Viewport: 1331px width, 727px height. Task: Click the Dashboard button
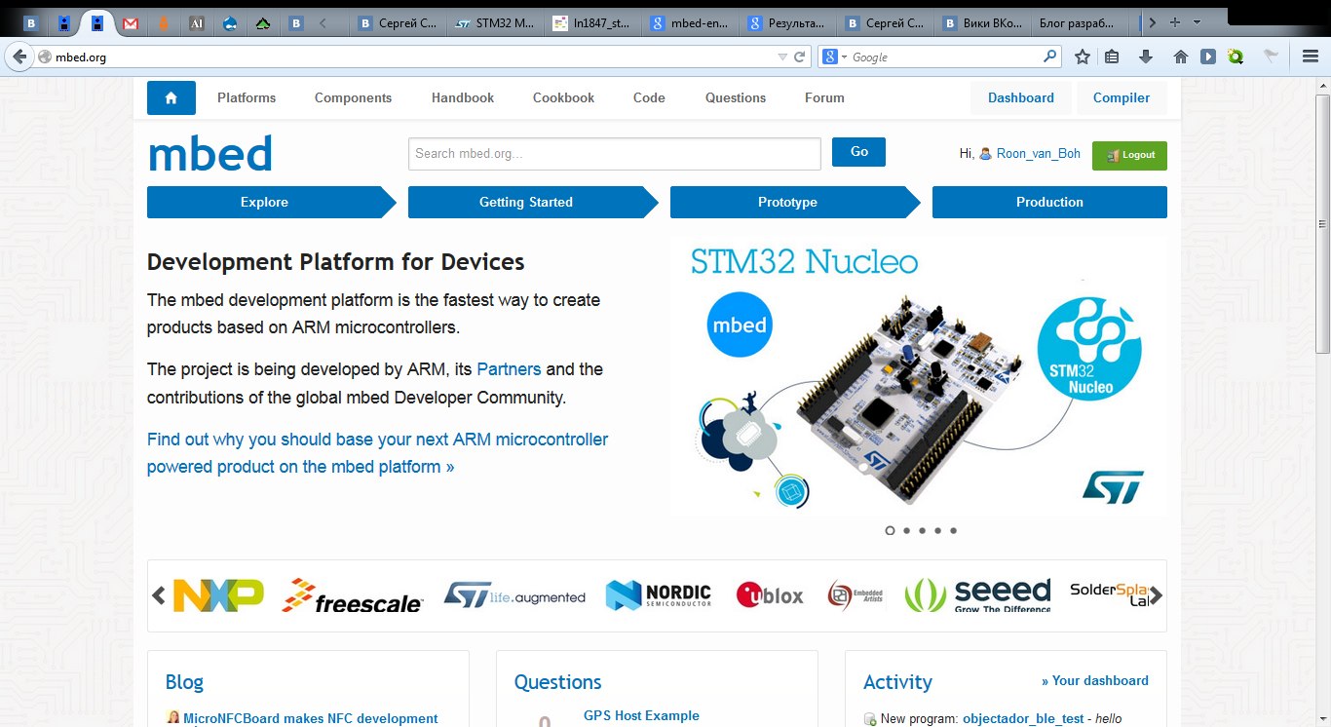click(1021, 97)
